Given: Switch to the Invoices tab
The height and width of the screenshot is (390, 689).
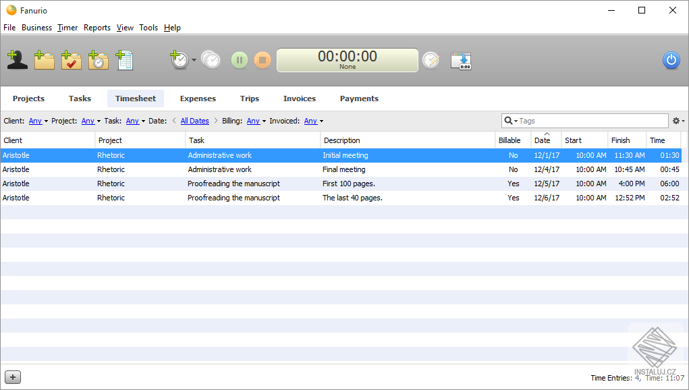Looking at the screenshot, I should [x=299, y=99].
